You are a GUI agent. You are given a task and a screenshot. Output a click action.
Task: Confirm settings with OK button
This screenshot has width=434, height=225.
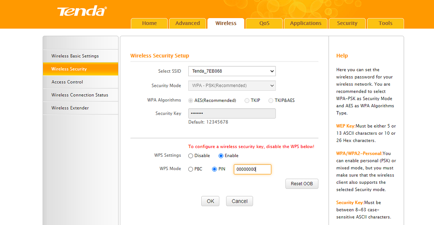[x=210, y=201]
